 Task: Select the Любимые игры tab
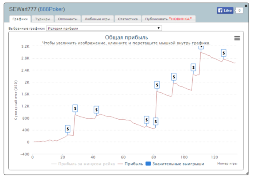coord(97,19)
